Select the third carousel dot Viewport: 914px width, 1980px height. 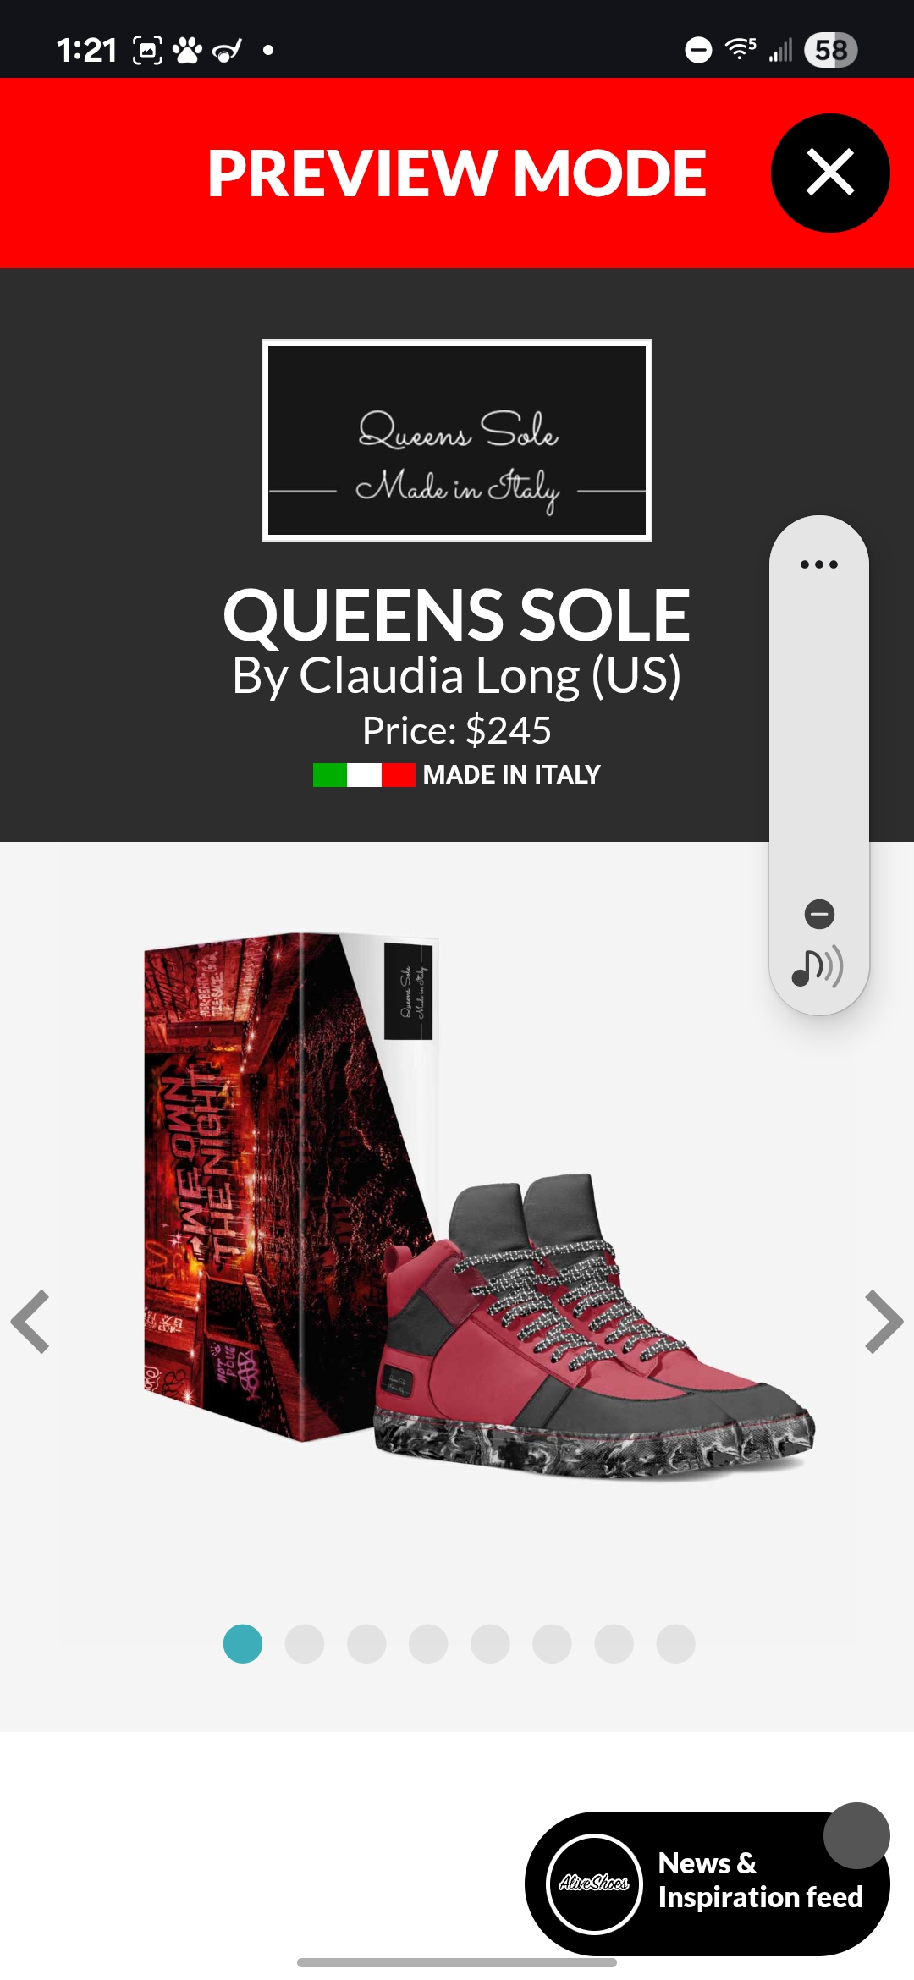click(366, 1643)
